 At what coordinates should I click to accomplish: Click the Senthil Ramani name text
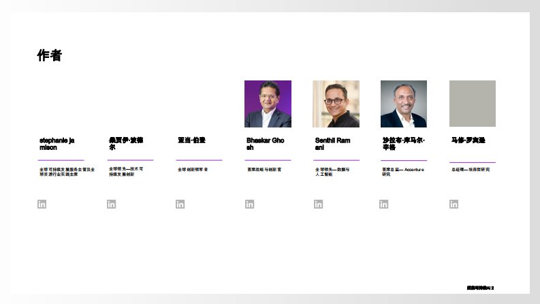click(x=332, y=143)
